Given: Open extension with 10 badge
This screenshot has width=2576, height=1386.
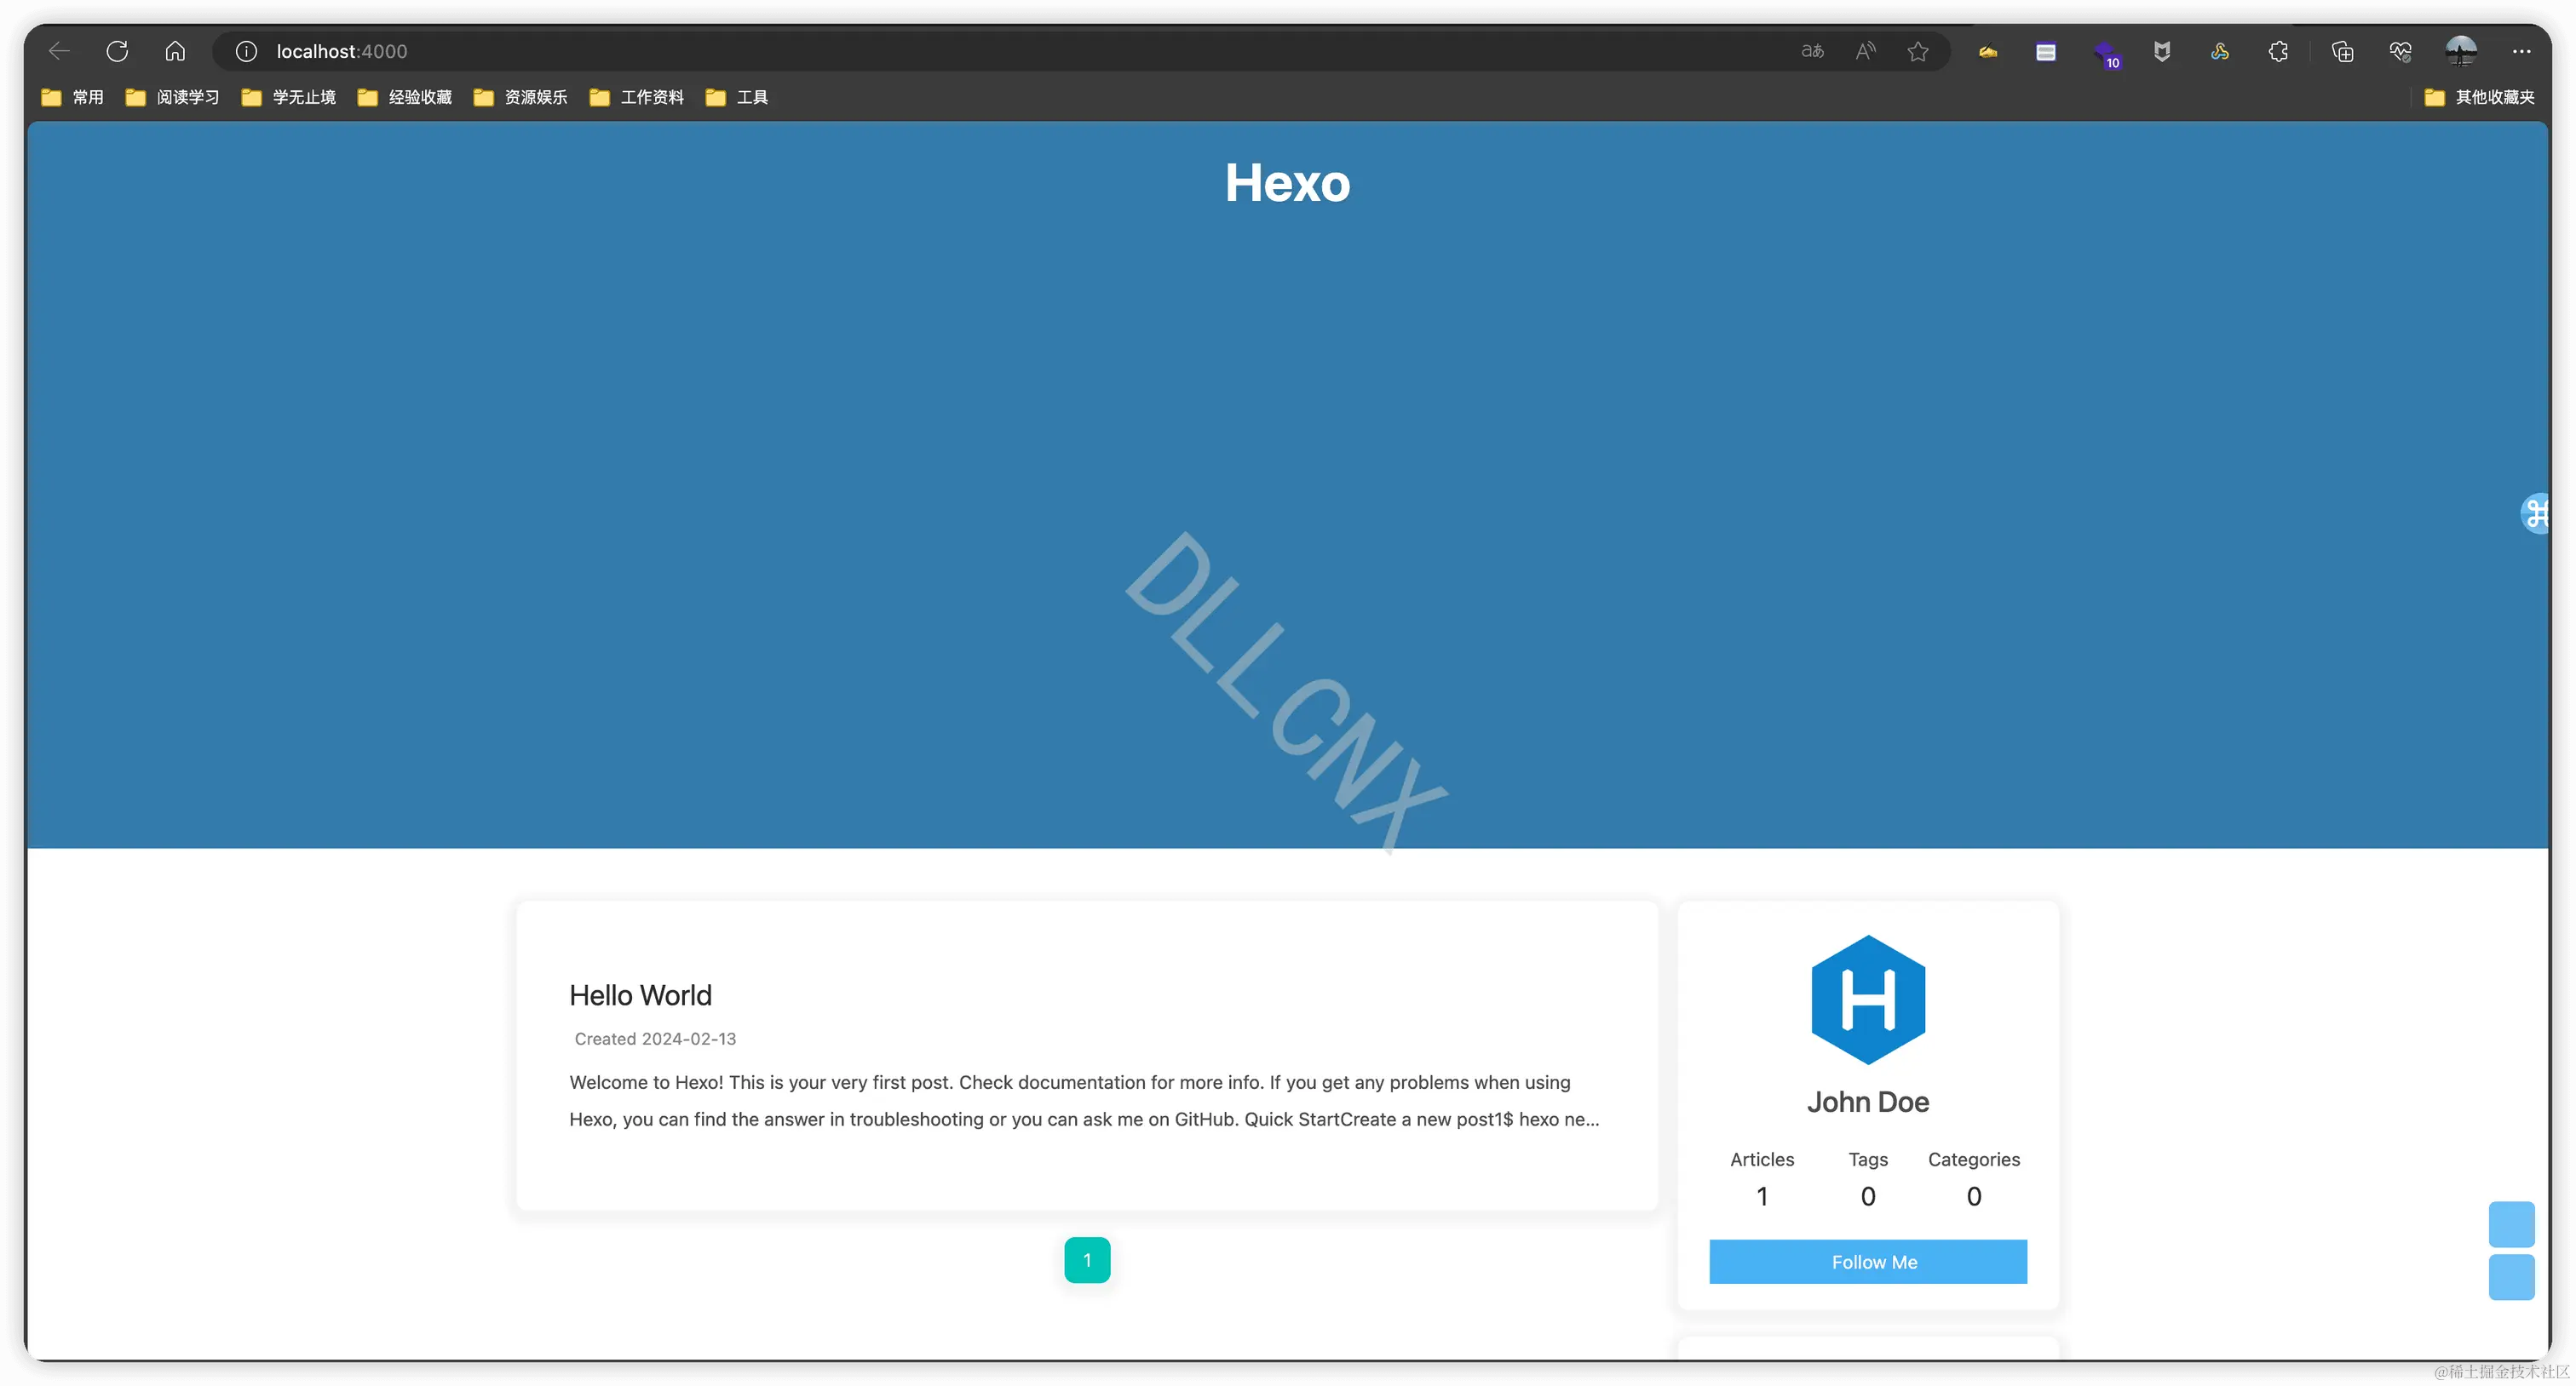Looking at the screenshot, I should tap(2106, 53).
